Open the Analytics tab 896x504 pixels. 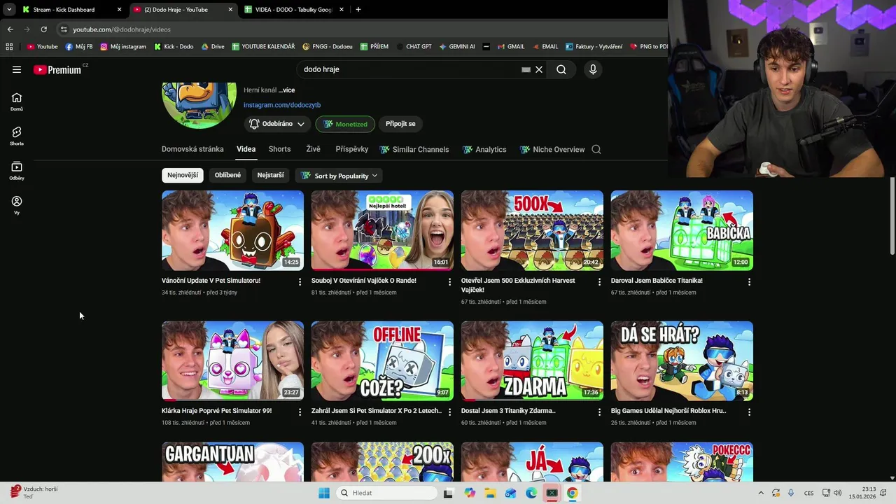coord(484,149)
